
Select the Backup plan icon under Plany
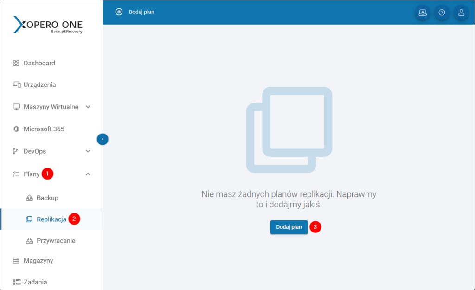tap(30, 198)
